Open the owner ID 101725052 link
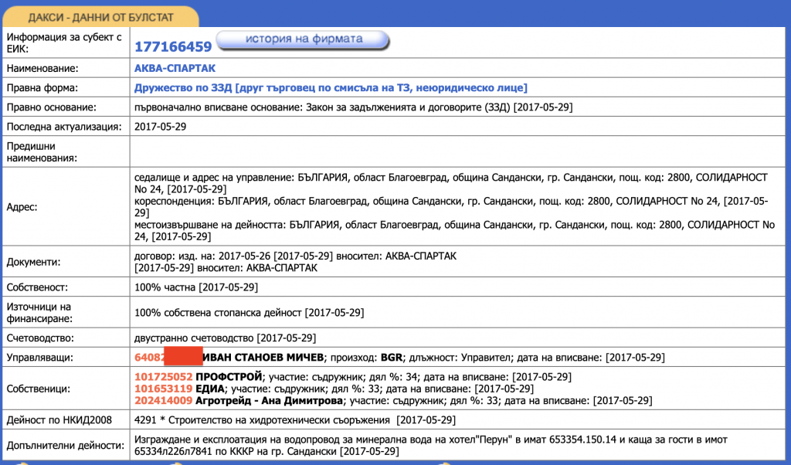Viewport: 791px width, 465px height. click(x=163, y=377)
